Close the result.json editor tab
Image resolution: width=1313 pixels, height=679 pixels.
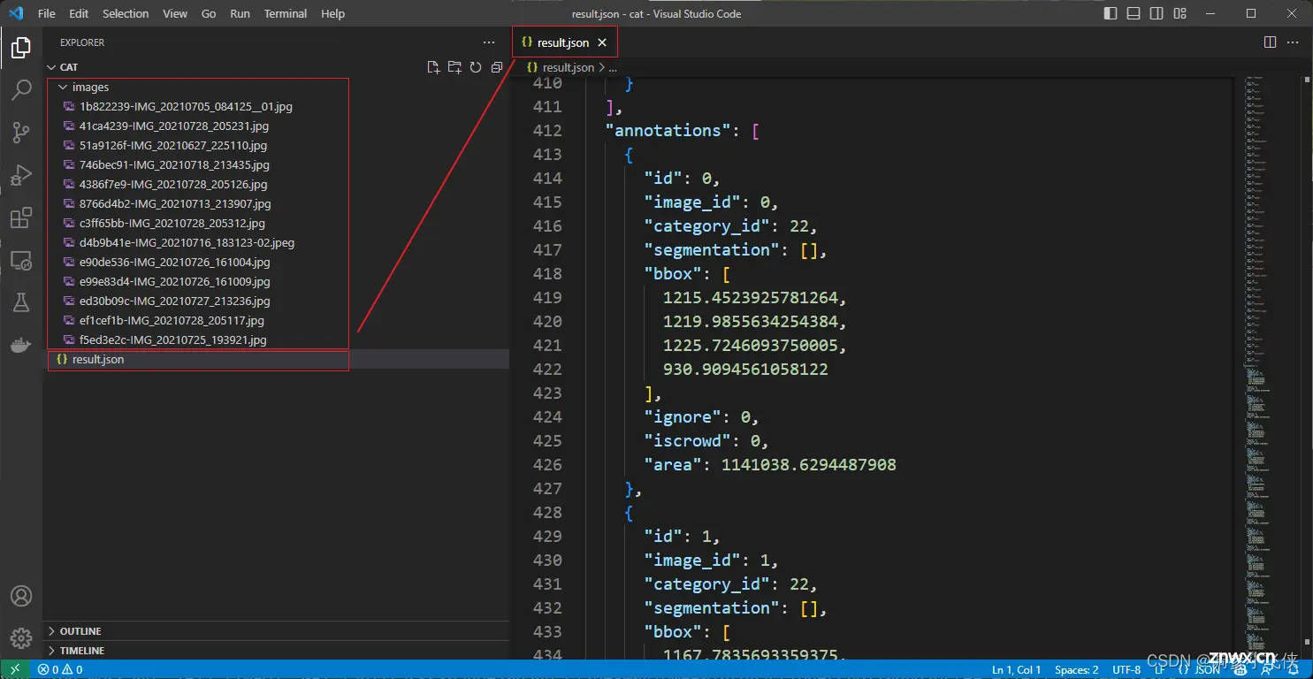pos(602,42)
